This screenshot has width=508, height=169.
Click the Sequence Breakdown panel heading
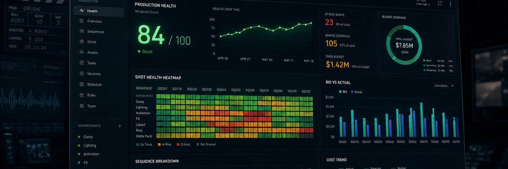tap(157, 161)
